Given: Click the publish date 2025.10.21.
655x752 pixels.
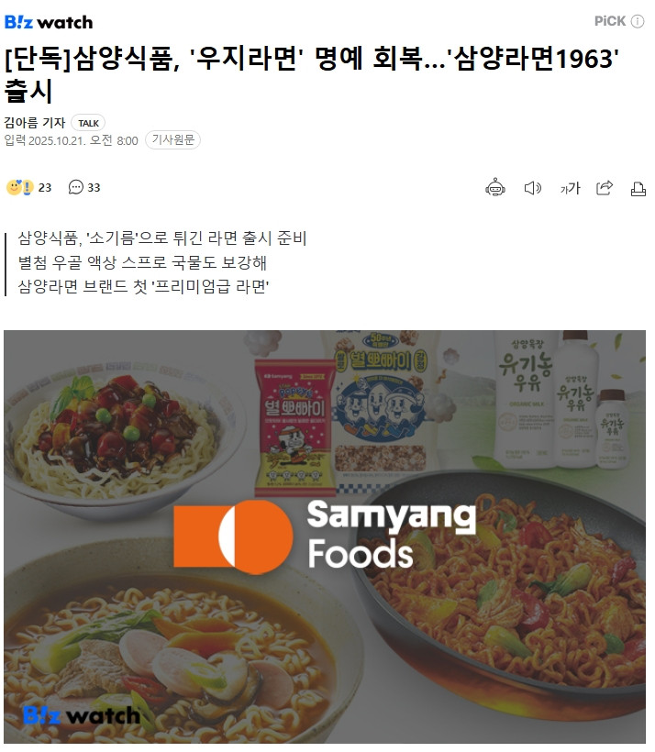Looking at the screenshot, I should 57,140.
